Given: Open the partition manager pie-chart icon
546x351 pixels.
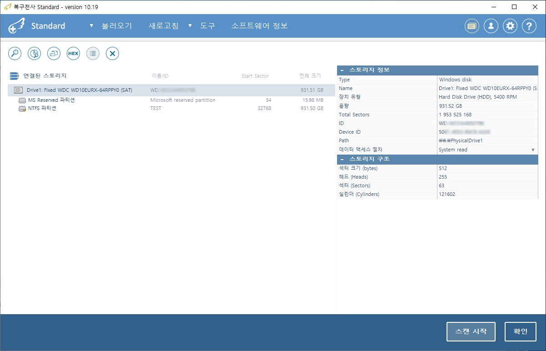Looking at the screenshot, I should [35, 53].
